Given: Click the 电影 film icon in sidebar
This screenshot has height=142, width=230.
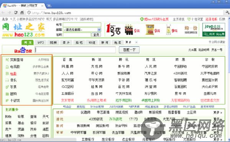Looking at the screenshot, I should (7, 73).
